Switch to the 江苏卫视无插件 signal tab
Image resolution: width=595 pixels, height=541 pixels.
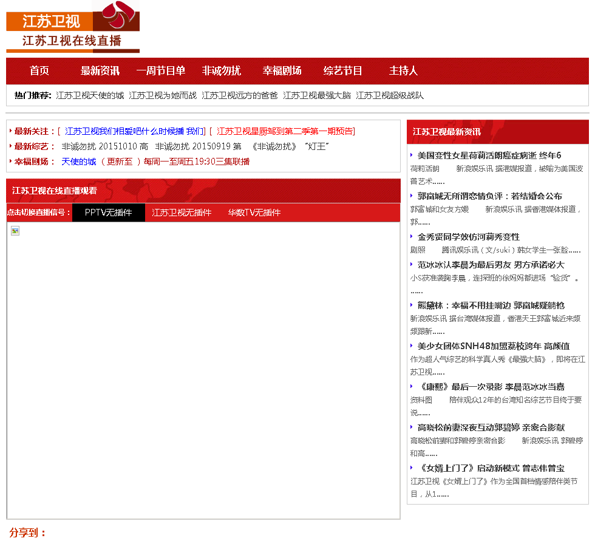click(182, 213)
